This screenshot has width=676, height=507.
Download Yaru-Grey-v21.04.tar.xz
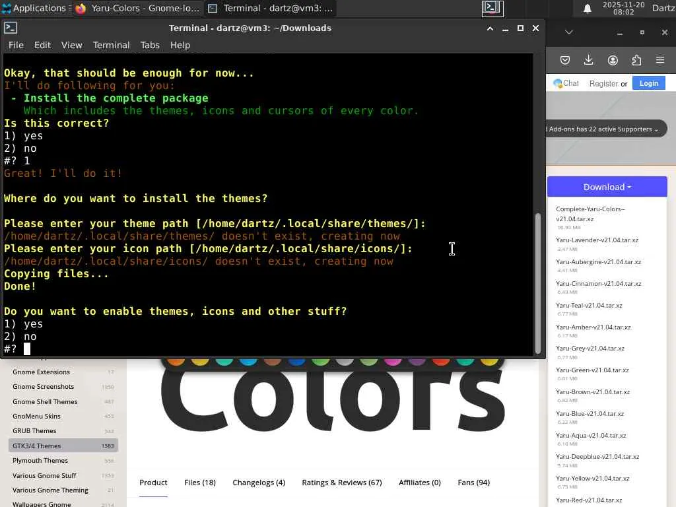pyautogui.click(x=590, y=349)
